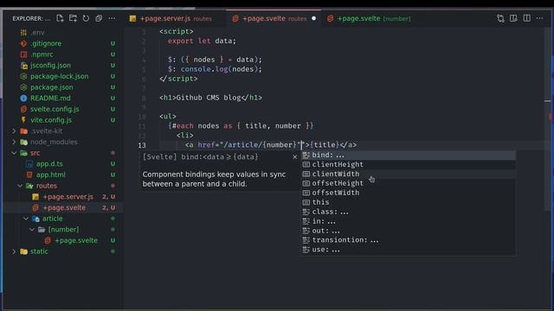Click the {#each nodes as} code line
This screenshot has height=311, width=554.
point(241,126)
